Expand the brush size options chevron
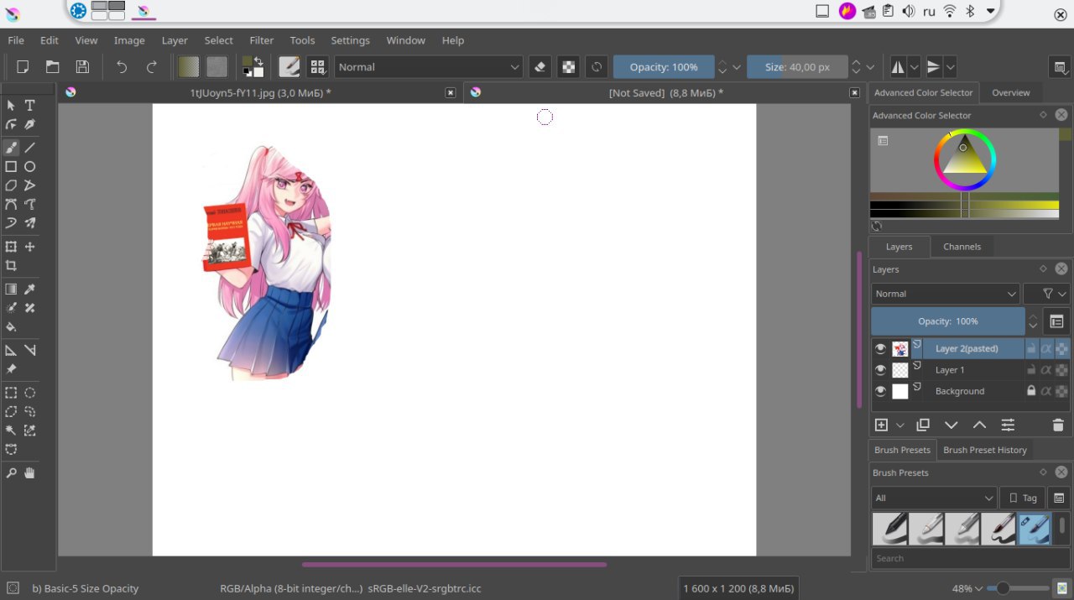This screenshot has width=1074, height=600. pyautogui.click(x=871, y=67)
